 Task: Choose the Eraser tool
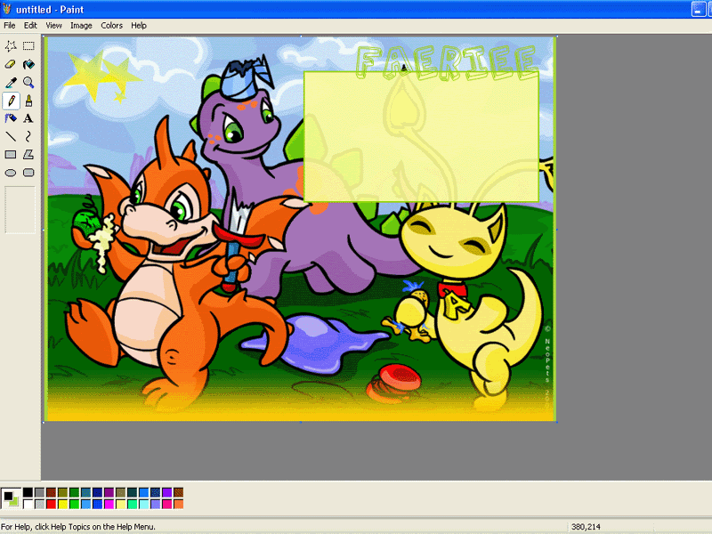[11, 64]
